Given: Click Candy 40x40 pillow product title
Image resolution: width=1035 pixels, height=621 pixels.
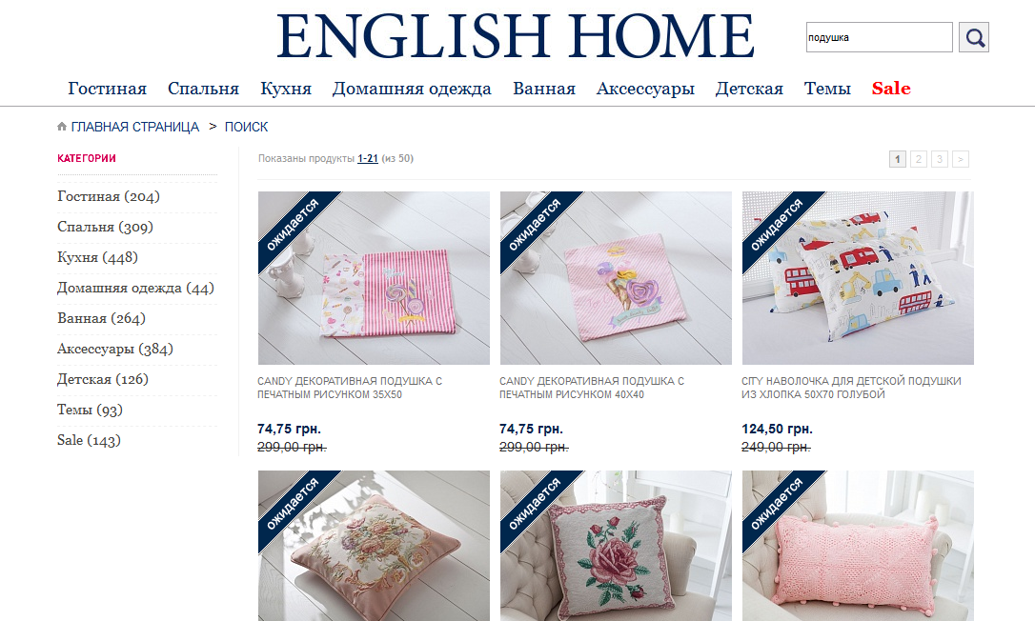Looking at the screenshot, I should click(592, 388).
